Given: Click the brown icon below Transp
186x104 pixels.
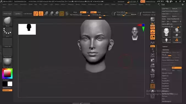Looking at the screenshot, I should tap(152, 86).
